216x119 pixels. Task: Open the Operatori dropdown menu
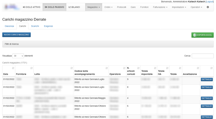click(x=196, y=7)
